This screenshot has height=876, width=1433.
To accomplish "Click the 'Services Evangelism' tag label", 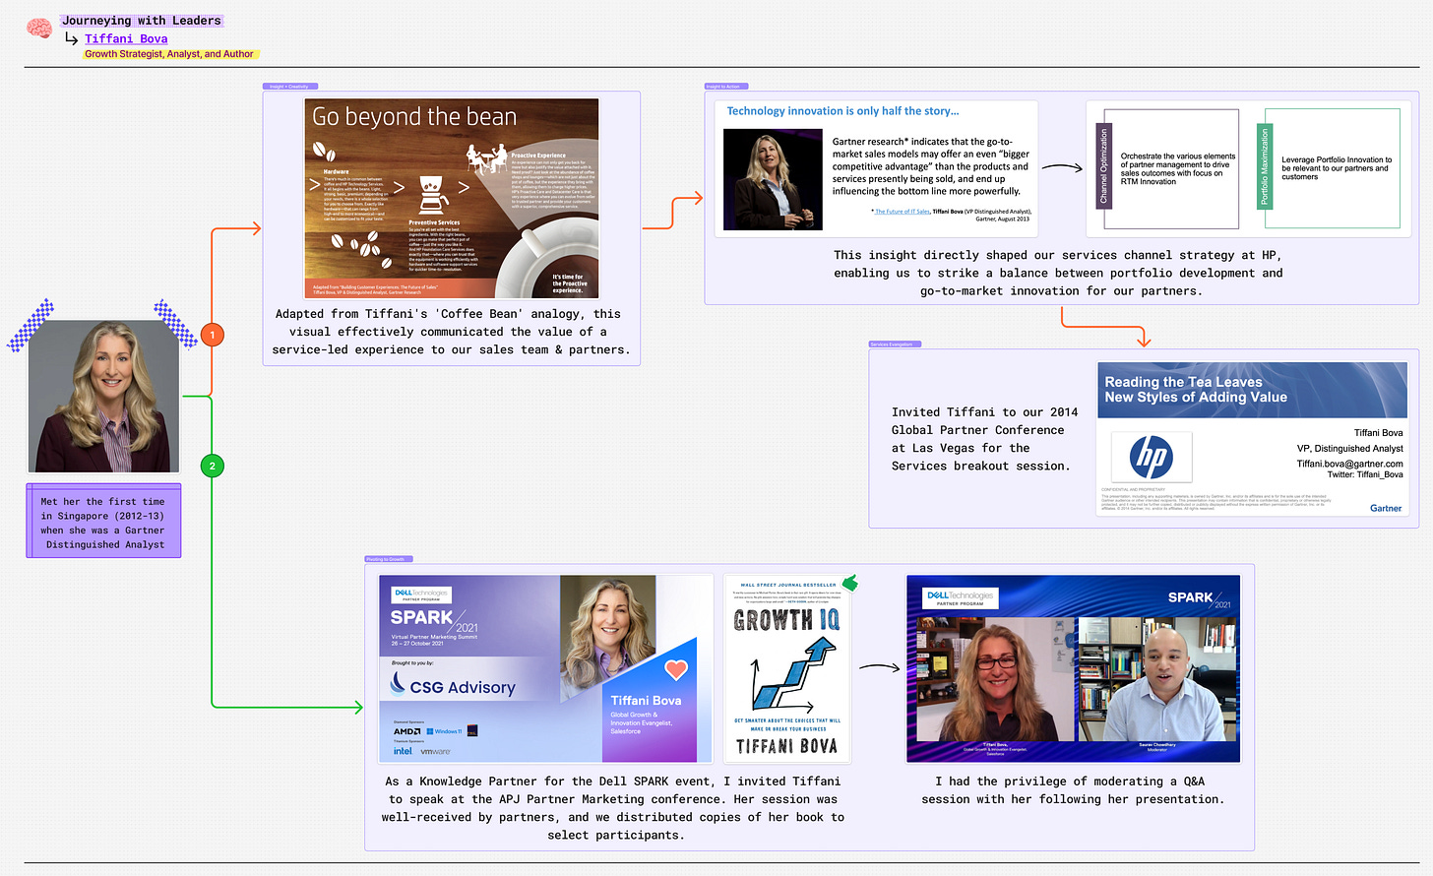I will 896,344.
